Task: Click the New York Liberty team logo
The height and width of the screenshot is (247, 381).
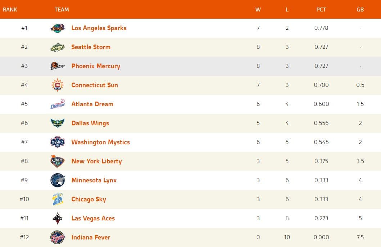Action: [x=57, y=161]
